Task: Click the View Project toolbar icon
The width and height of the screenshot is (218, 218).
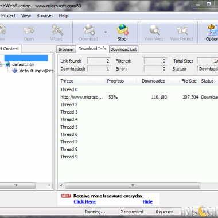Action: 182,33
